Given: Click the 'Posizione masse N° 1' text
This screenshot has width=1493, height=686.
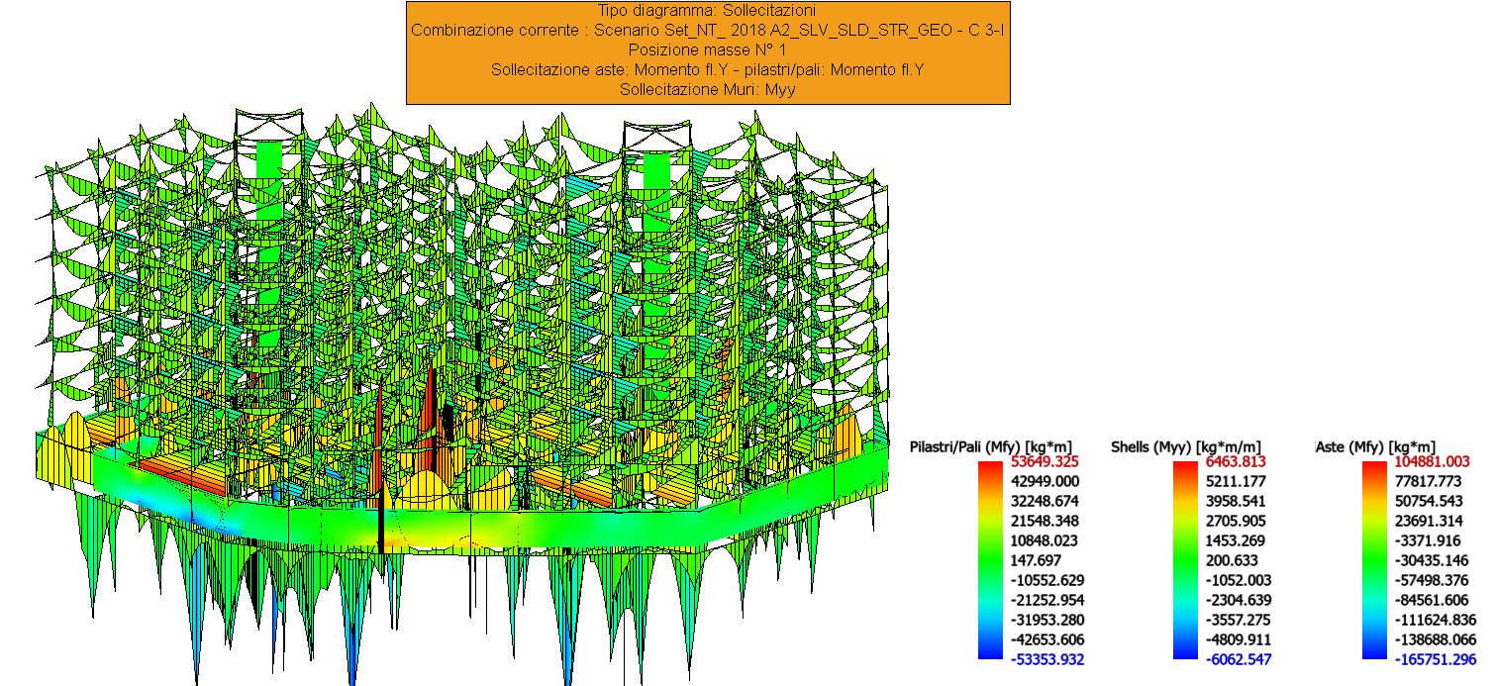Looking at the screenshot, I should [x=707, y=49].
